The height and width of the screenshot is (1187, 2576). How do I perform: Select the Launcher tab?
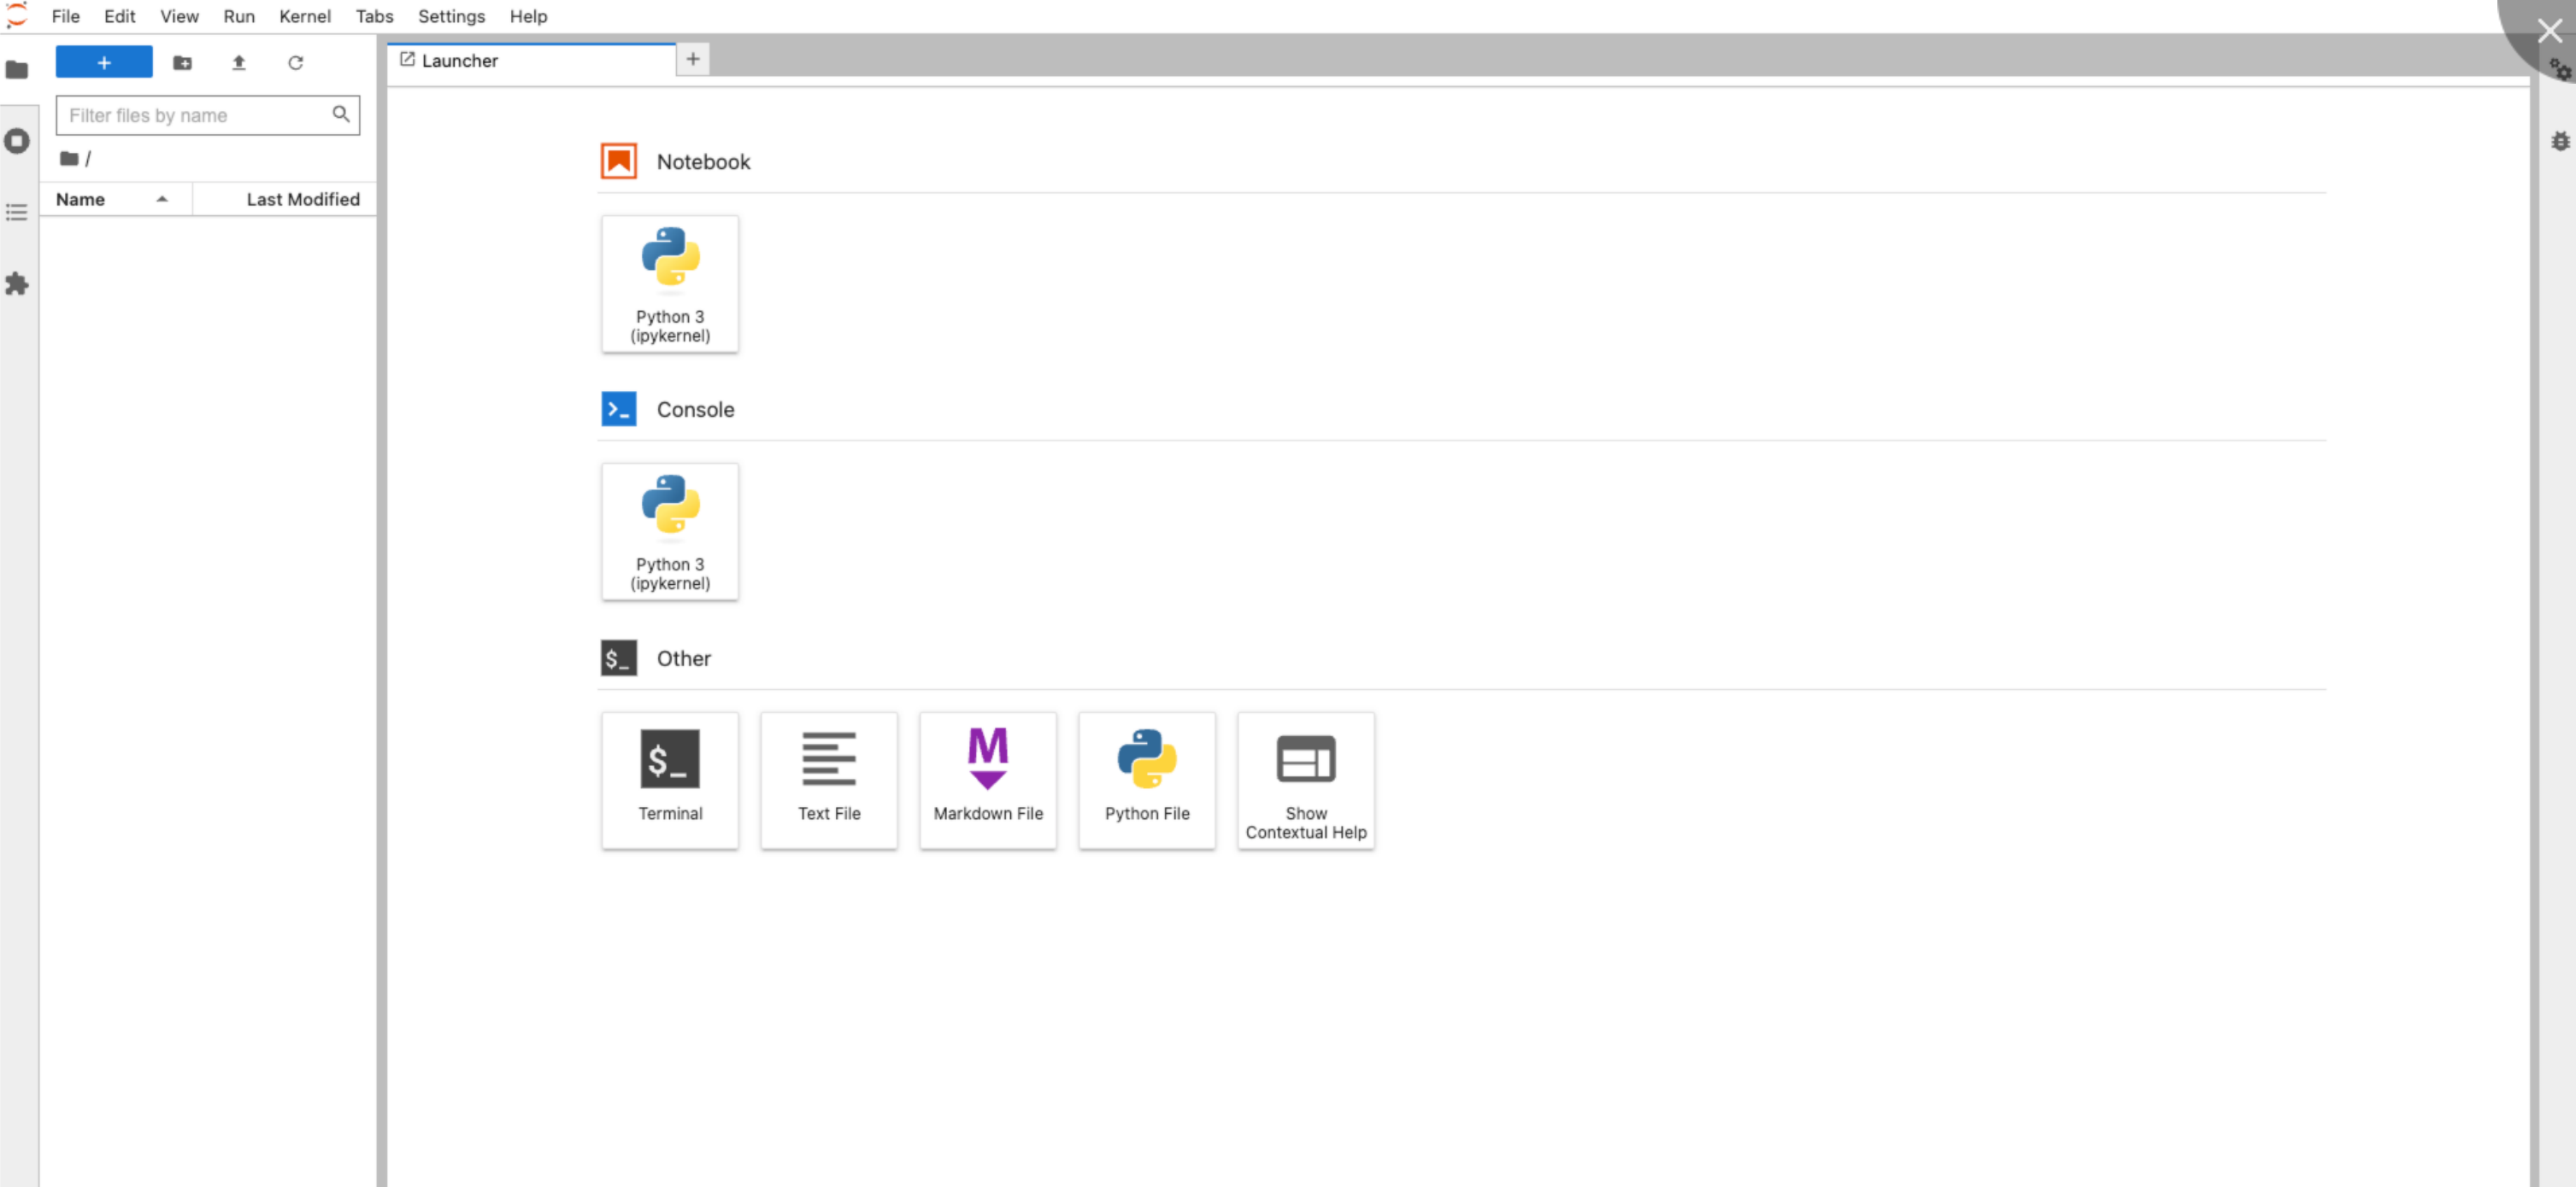[459, 61]
